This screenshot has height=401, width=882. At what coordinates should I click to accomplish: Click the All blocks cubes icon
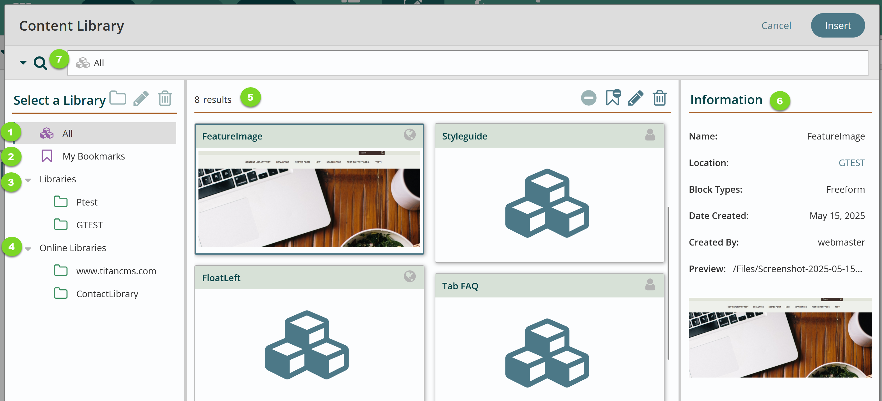47,133
